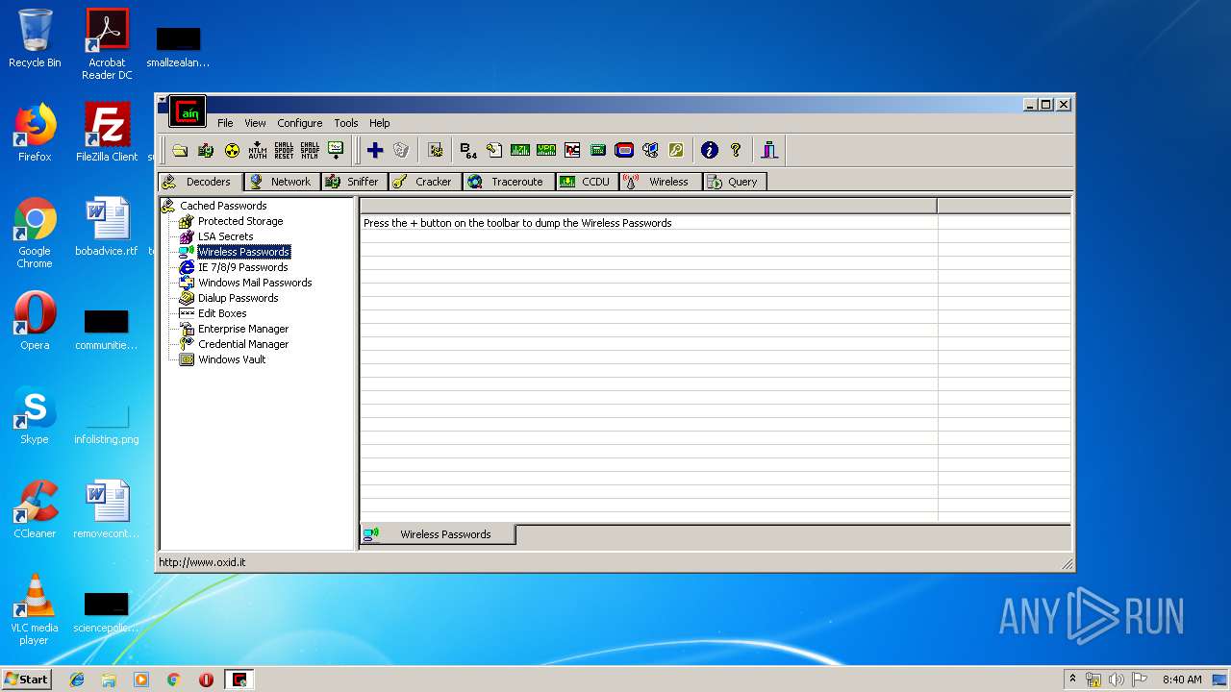Switch to the Decoders tab

coord(200,182)
